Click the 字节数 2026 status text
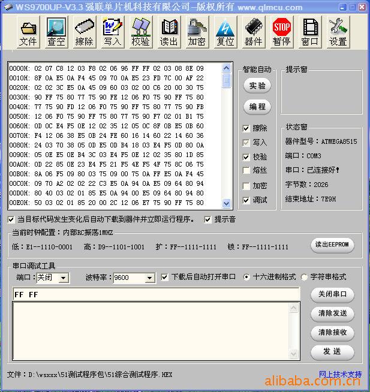 pyautogui.click(x=306, y=185)
